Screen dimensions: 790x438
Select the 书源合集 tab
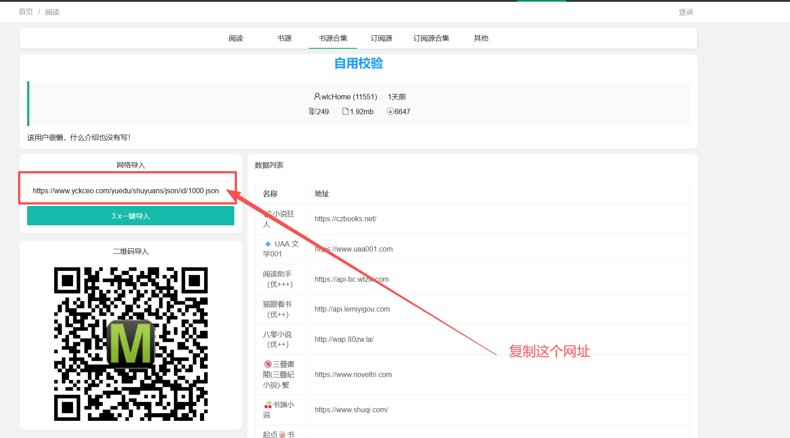pos(333,38)
